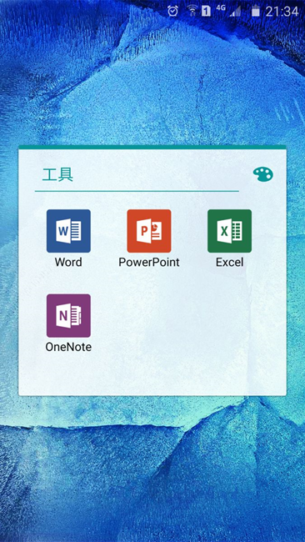Tap the Wi-Fi status bar icon
This screenshot has width=305, height=542.
point(192,11)
